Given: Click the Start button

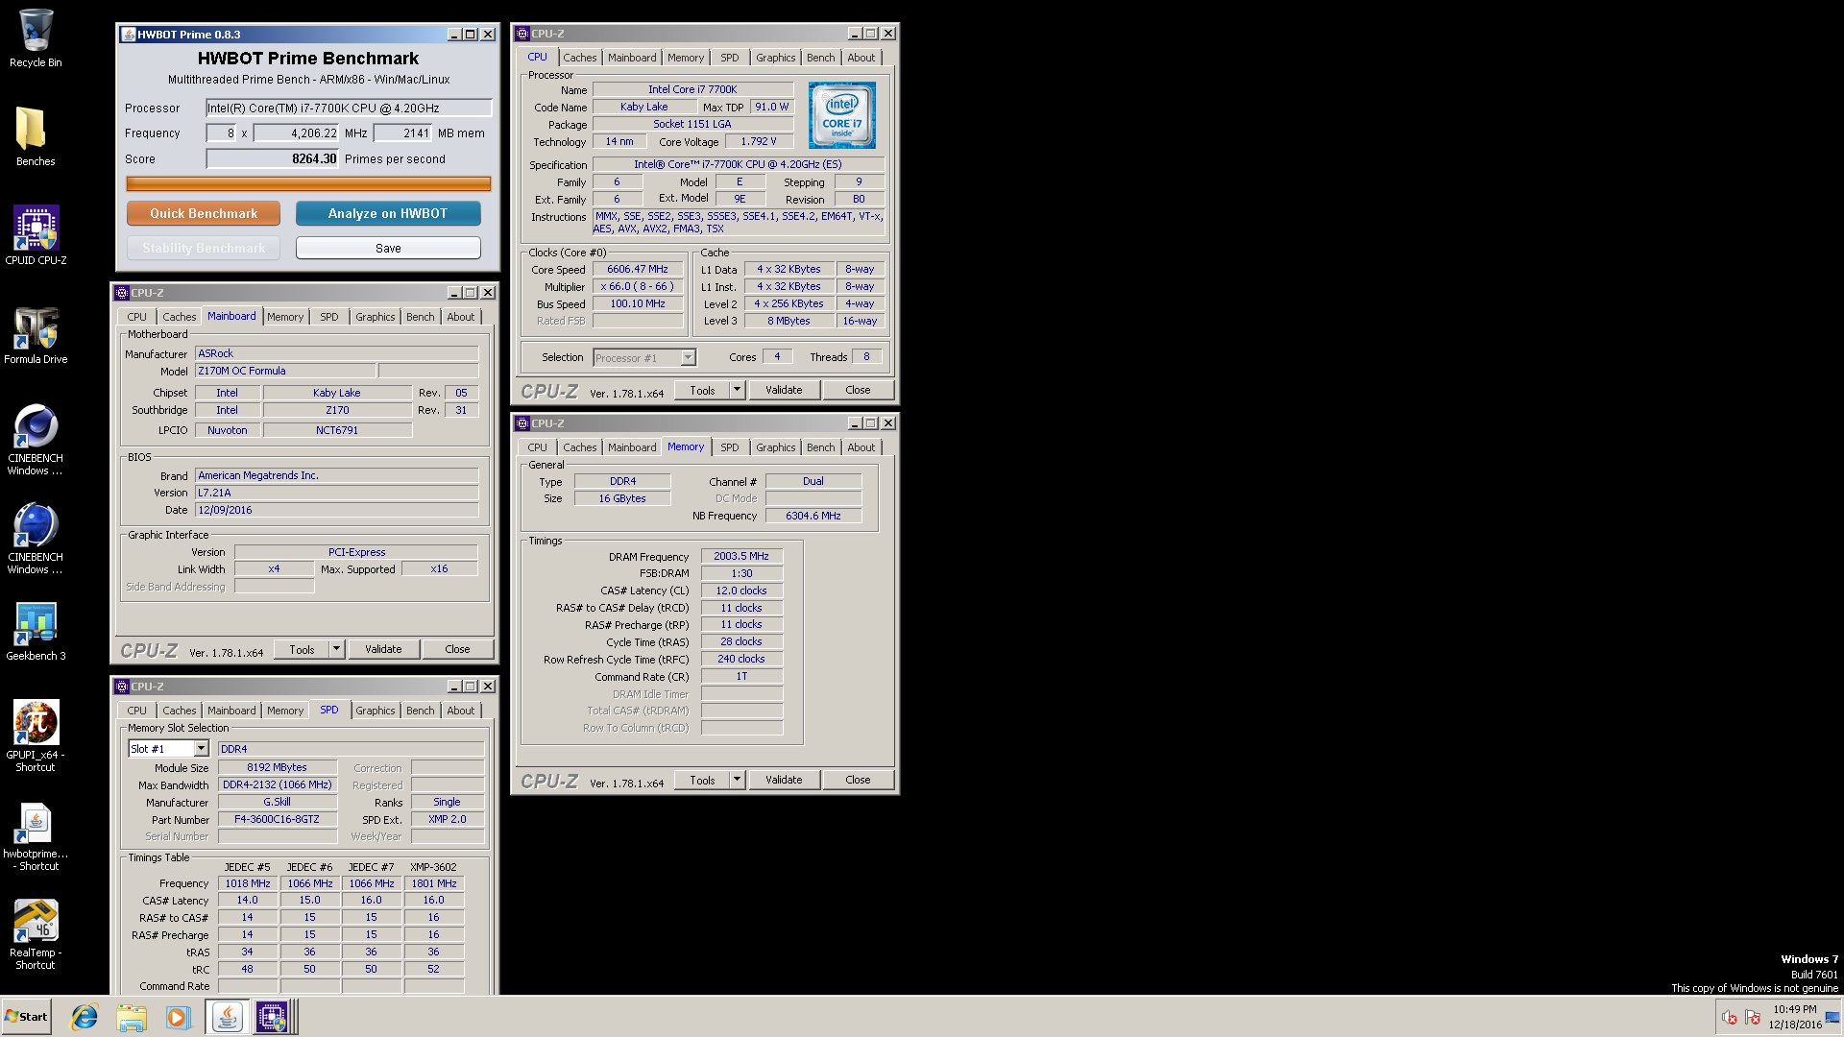Looking at the screenshot, I should pyautogui.click(x=26, y=1017).
